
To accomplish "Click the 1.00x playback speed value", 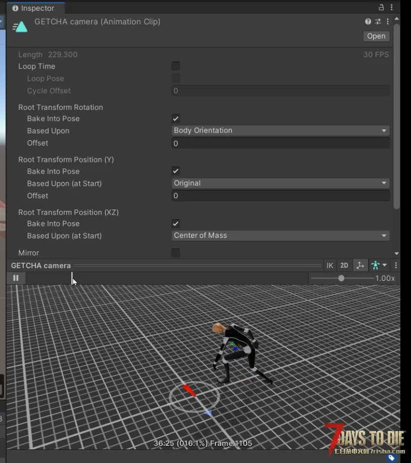I will (x=385, y=278).
